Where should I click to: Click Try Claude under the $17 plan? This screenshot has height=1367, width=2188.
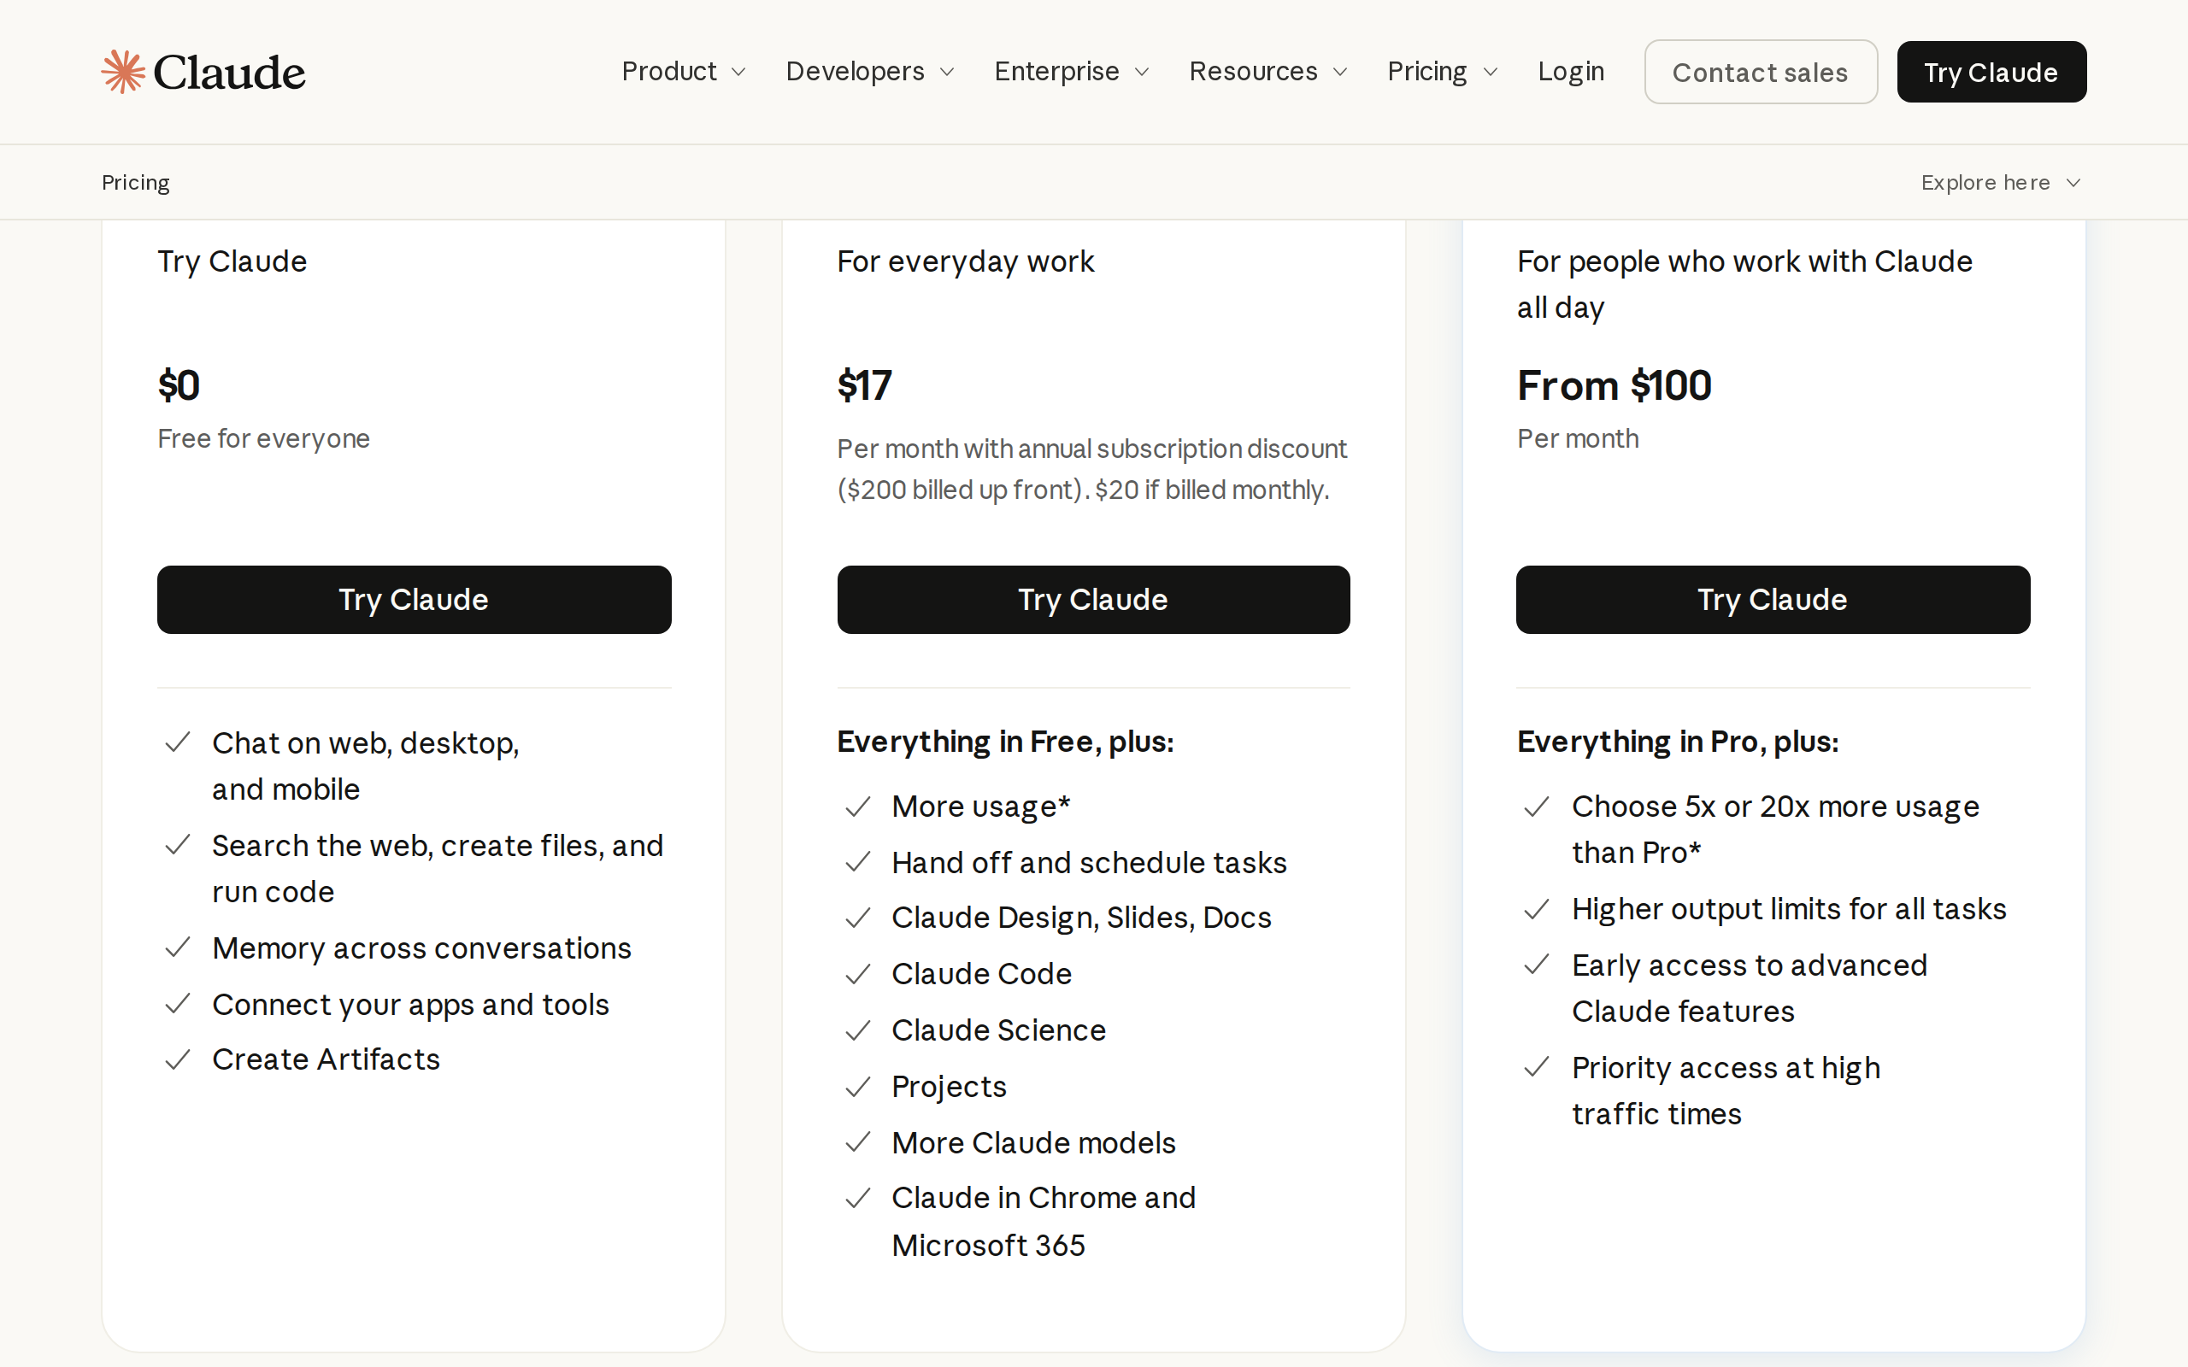(1093, 600)
